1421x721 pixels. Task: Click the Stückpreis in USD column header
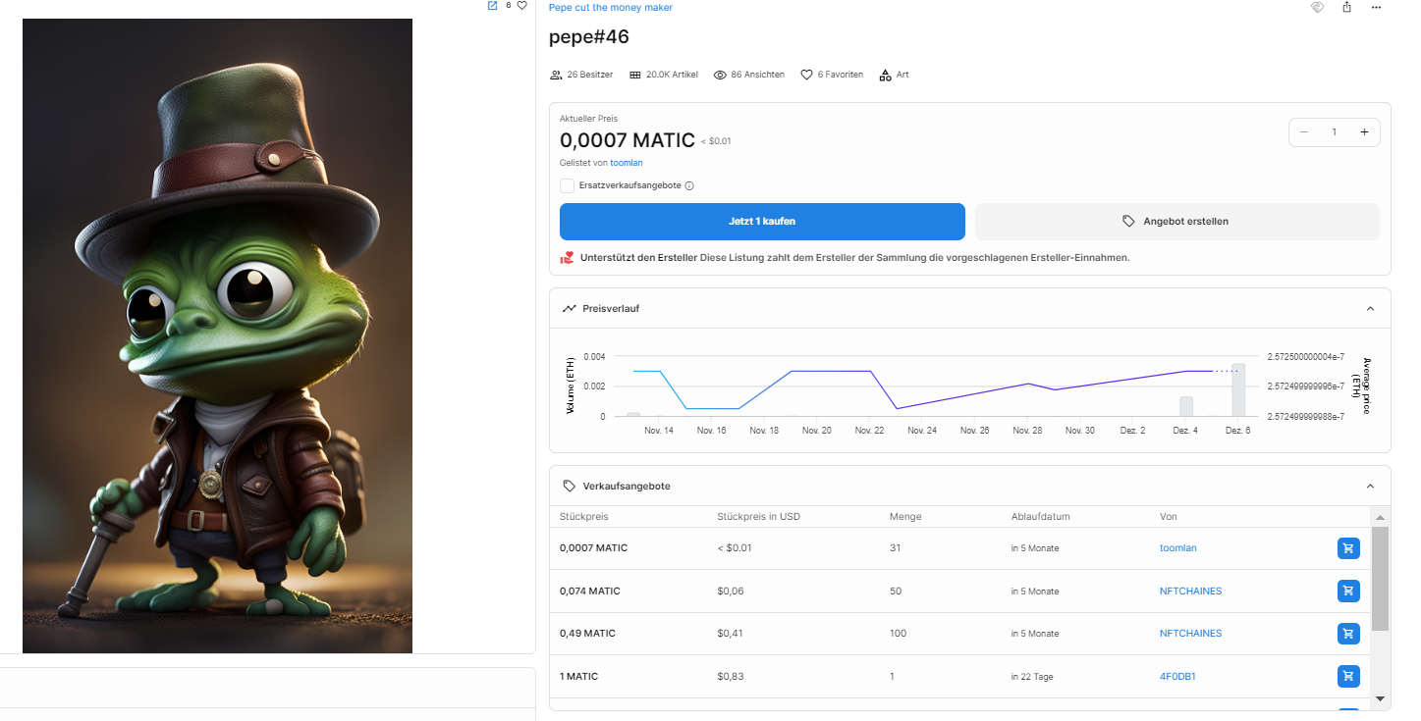pyautogui.click(x=759, y=516)
